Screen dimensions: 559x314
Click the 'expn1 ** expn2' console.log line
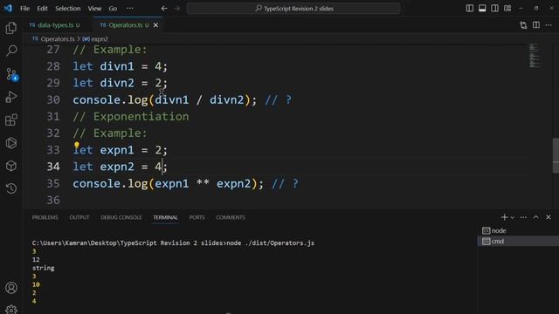(x=185, y=184)
